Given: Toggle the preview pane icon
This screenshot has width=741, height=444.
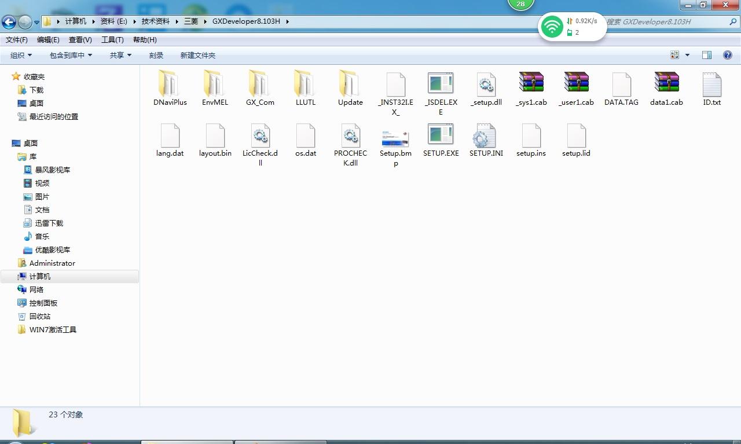Looking at the screenshot, I should pyautogui.click(x=707, y=55).
